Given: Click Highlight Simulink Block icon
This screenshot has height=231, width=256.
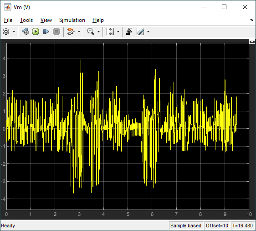Looking at the screenshot, I should pyautogui.click(x=71, y=31).
